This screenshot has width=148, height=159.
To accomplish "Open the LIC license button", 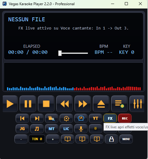I will coord(66,129).
